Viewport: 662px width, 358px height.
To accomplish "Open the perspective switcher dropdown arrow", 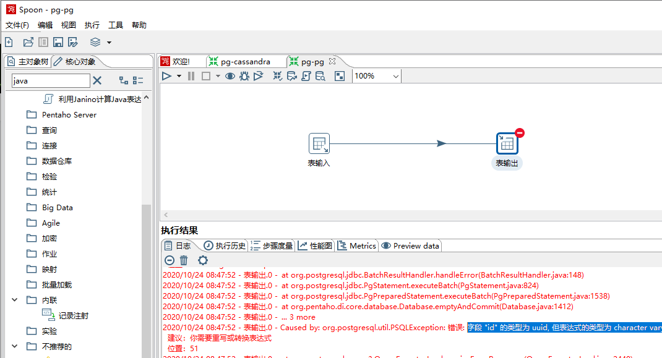I will point(109,42).
